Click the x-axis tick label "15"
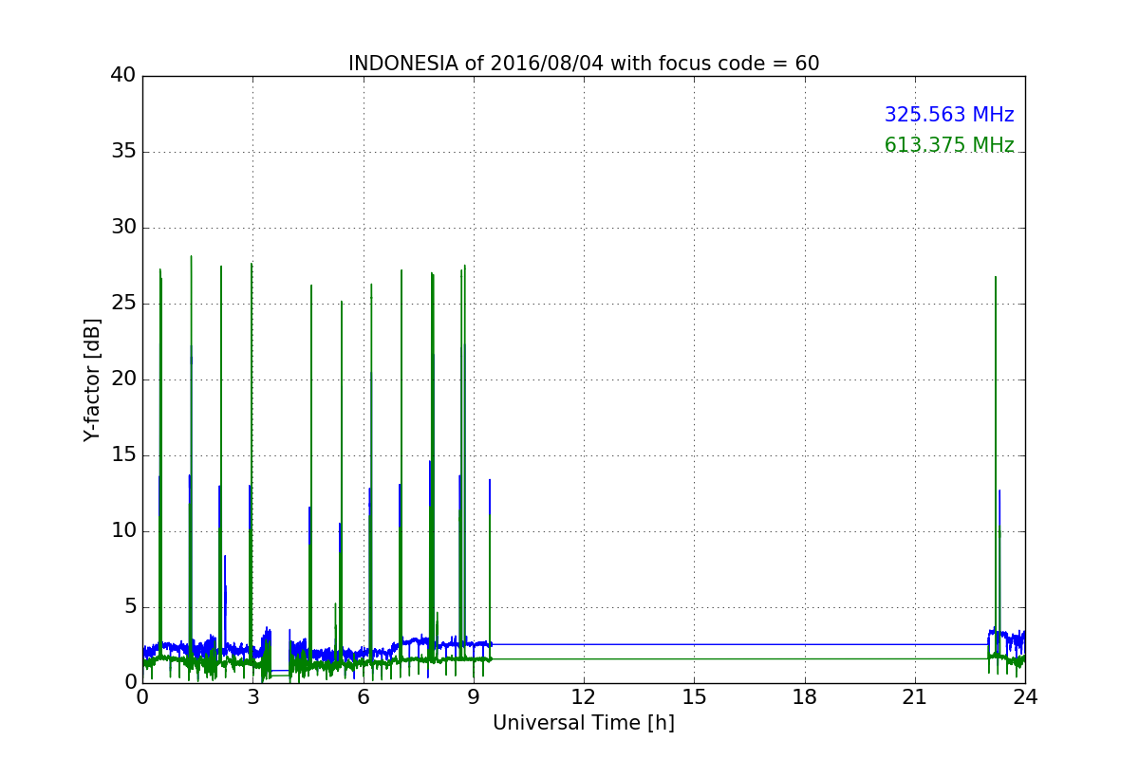Viewport: 1139px width, 759px height. click(x=694, y=697)
